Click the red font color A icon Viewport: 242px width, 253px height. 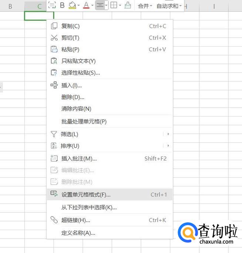86,5
